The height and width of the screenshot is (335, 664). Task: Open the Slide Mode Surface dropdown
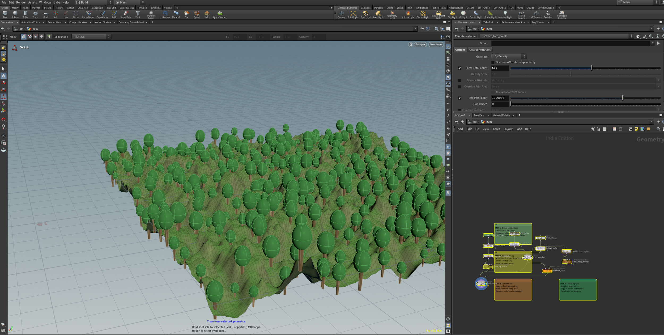[92, 37]
